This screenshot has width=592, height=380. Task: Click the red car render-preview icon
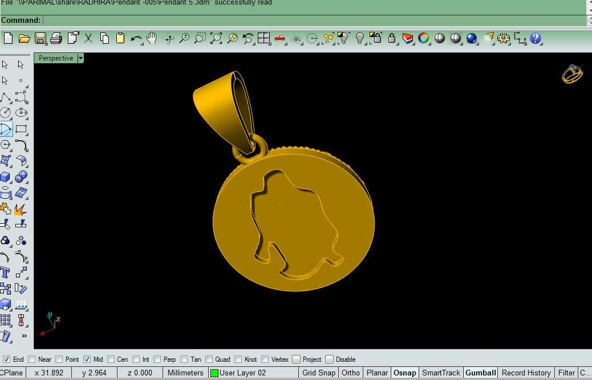[279, 38]
